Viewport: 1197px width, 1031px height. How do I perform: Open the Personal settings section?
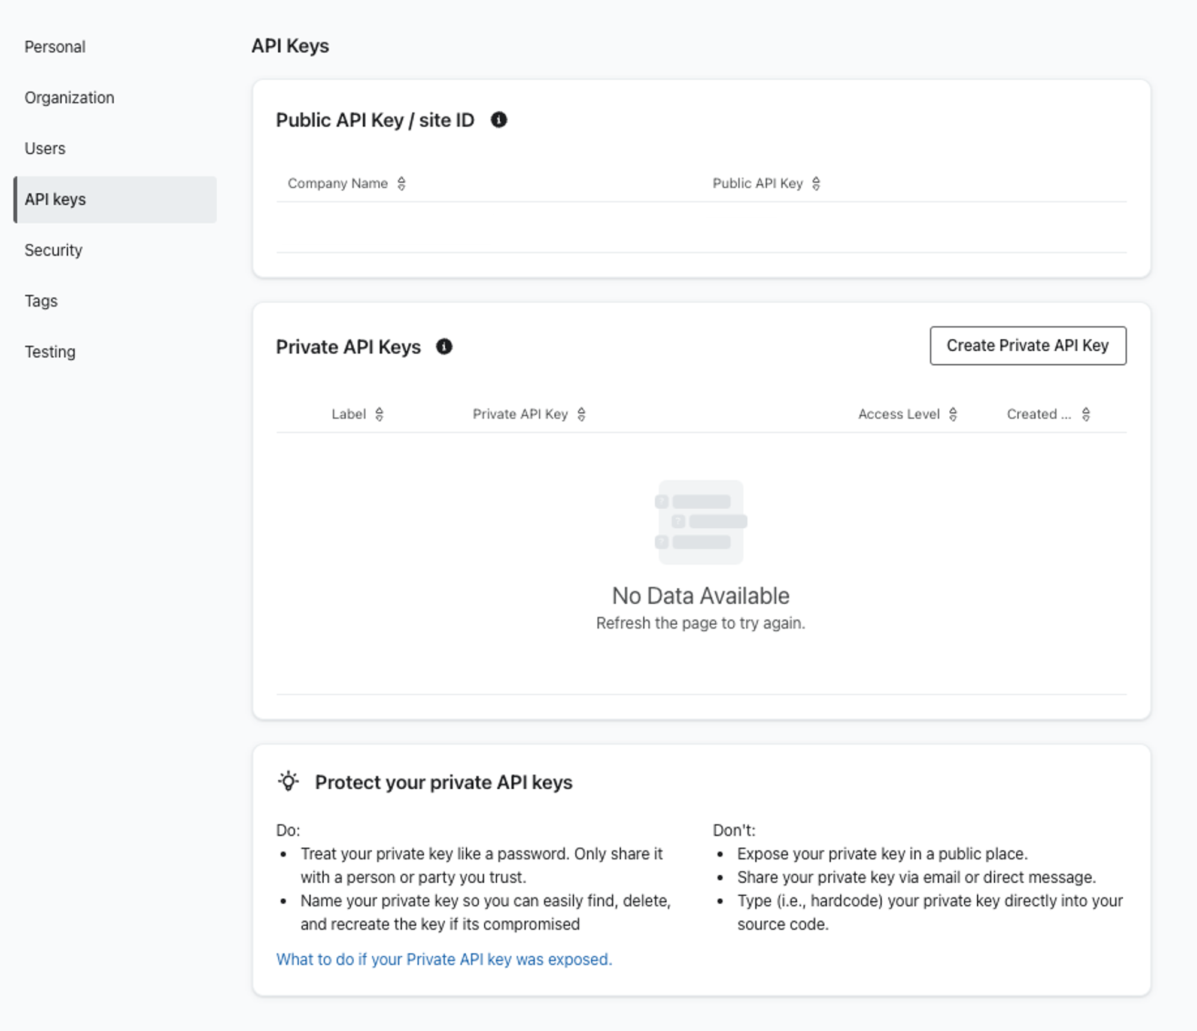tap(55, 47)
